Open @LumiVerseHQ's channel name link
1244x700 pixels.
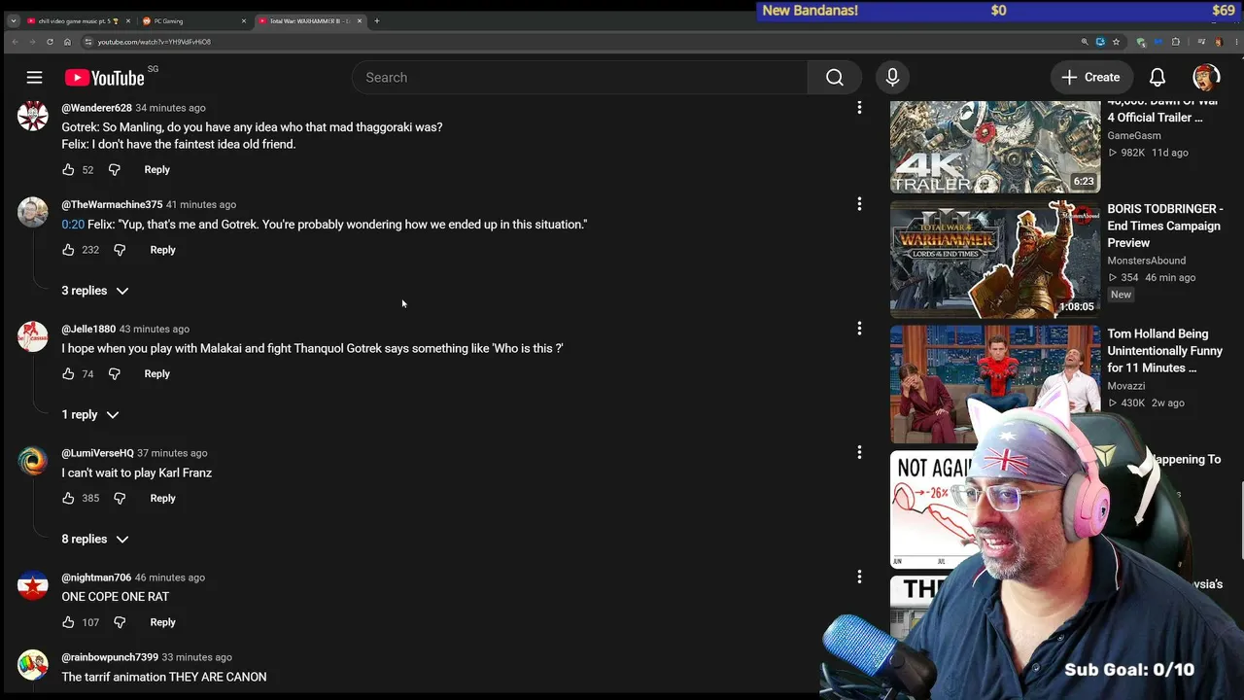[x=97, y=453]
